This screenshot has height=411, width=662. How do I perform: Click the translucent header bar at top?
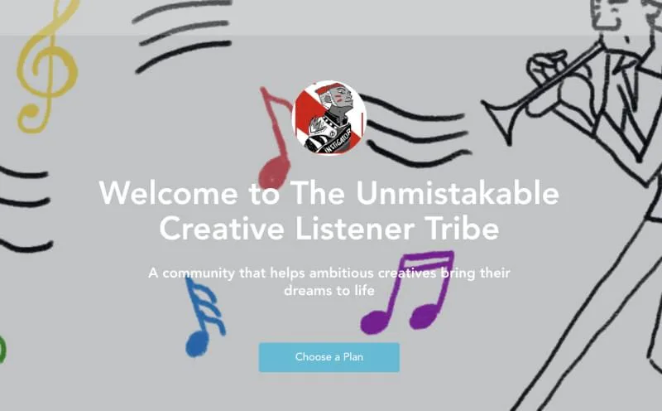(x=331, y=17)
